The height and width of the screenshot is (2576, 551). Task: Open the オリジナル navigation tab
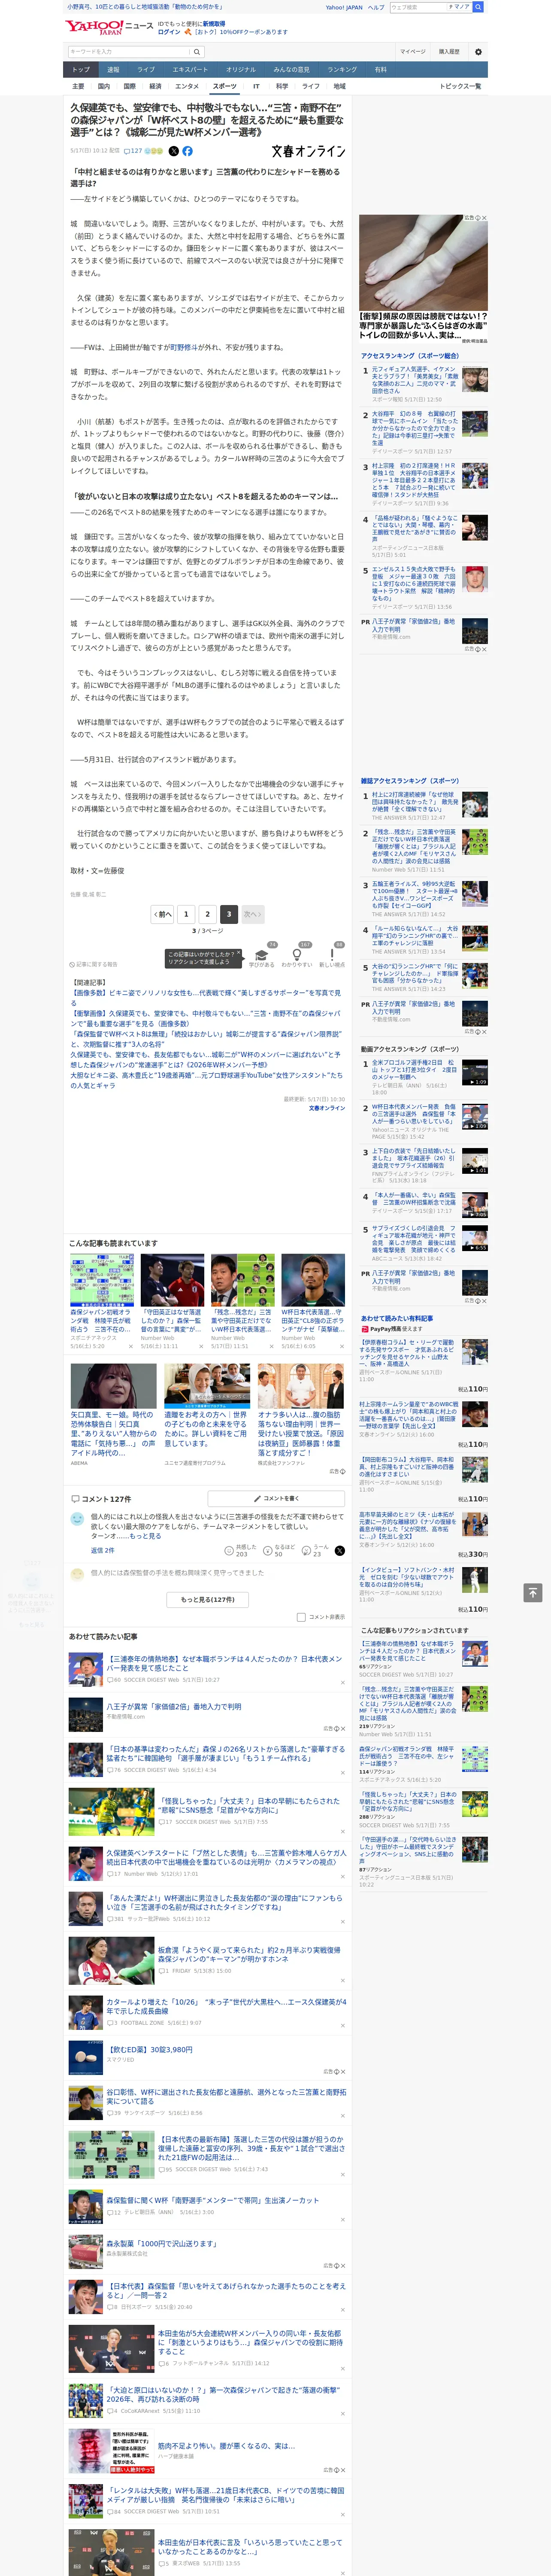coord(241,70)
